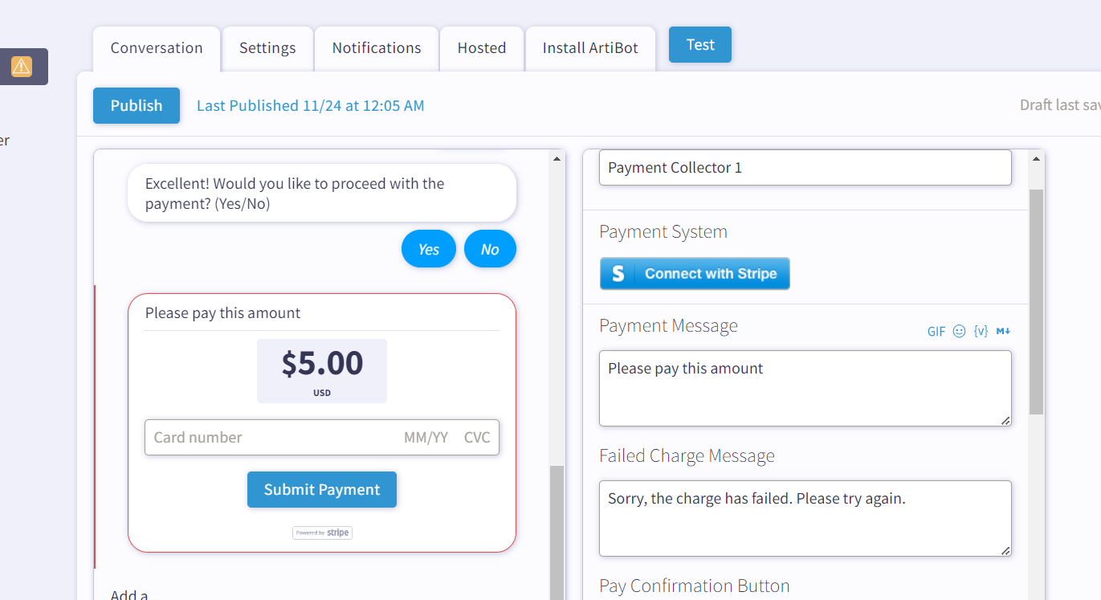Click the Payment Collector 1 name field
Viewport: 1101px width, 600px height.
tap(805, 167)
